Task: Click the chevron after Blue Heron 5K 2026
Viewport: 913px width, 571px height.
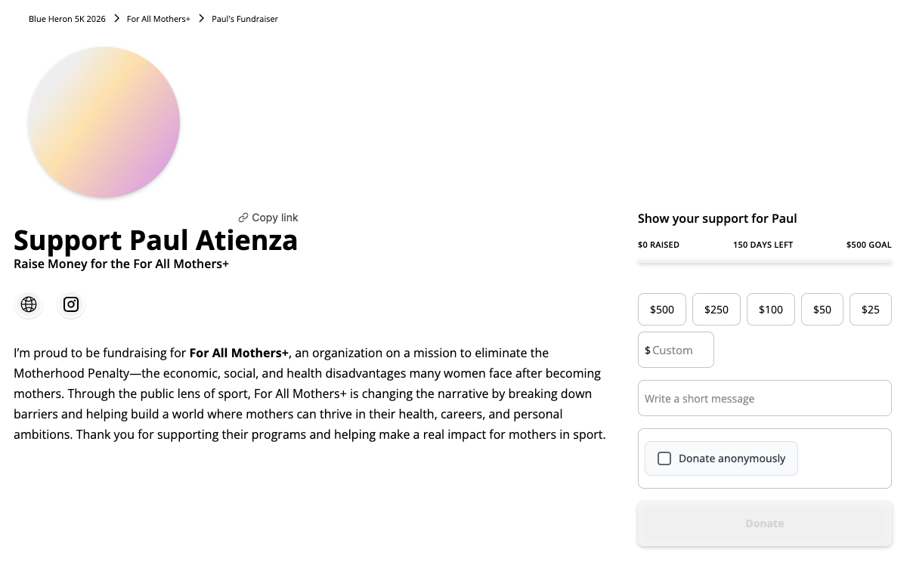Action: coord(116,18)
